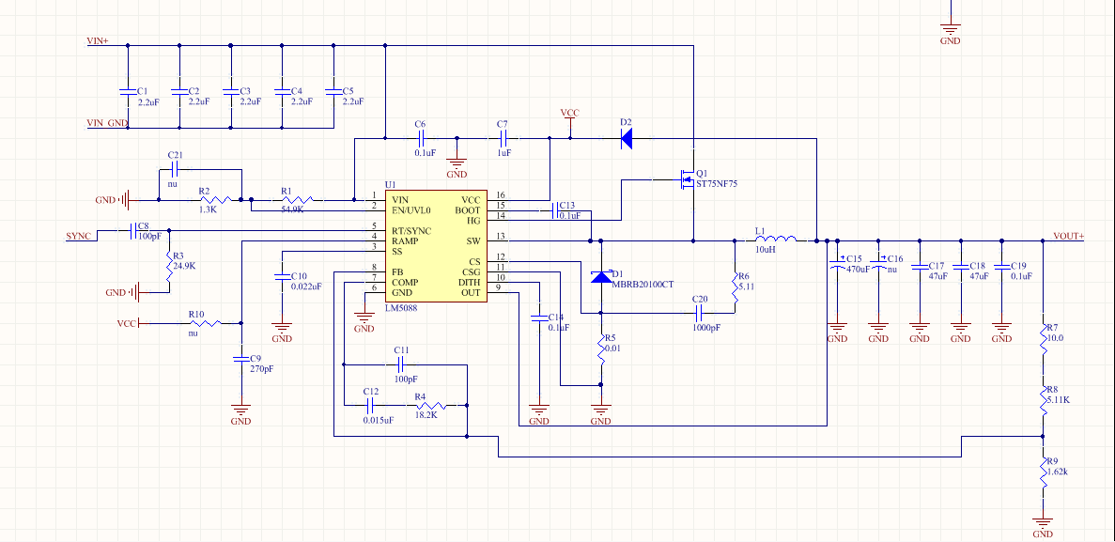Select capacitor C1 2.2uF symbol
The width and height of the screenshot is (1115, 542).
coord(128,92)
